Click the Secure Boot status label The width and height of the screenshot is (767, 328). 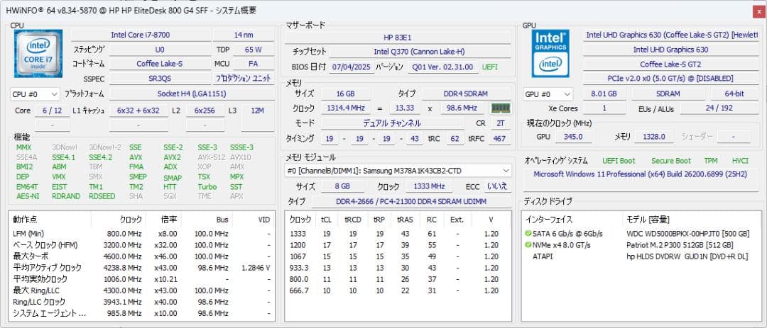671,161
